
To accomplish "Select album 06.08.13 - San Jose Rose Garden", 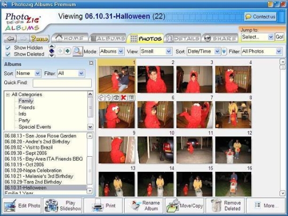I will coord(41,136).
